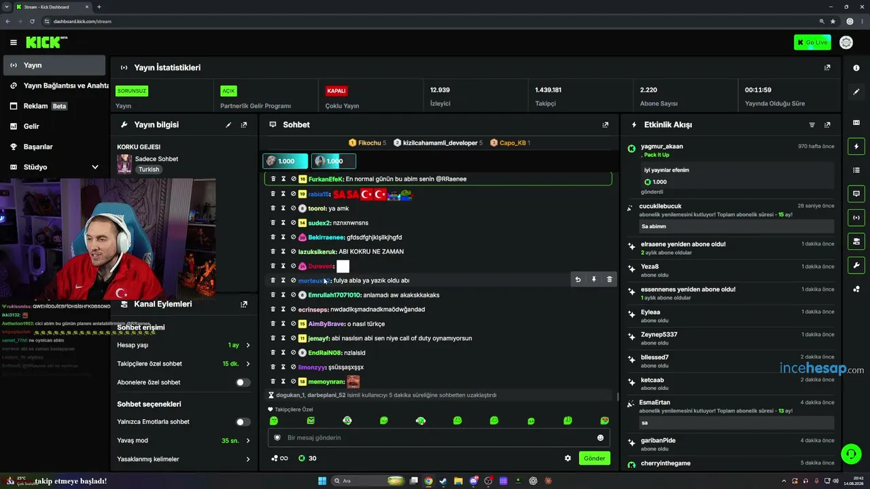Reply to morteux's message
The height and width of the screenshot is (489, 870).
coord(578,279)
